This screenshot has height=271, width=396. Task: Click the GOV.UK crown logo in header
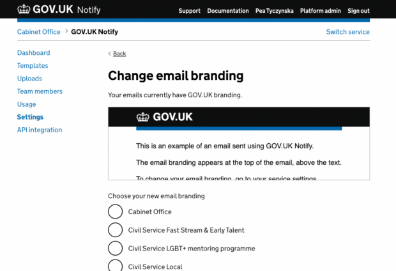pyautogui.click(x=24, y=9)
